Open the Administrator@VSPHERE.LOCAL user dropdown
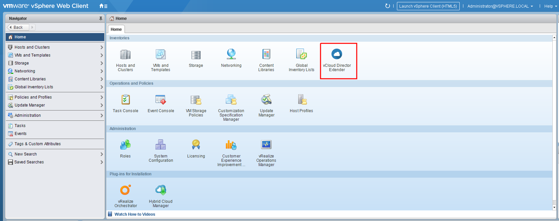The image size is (559, 221). (x=500, y=6)
